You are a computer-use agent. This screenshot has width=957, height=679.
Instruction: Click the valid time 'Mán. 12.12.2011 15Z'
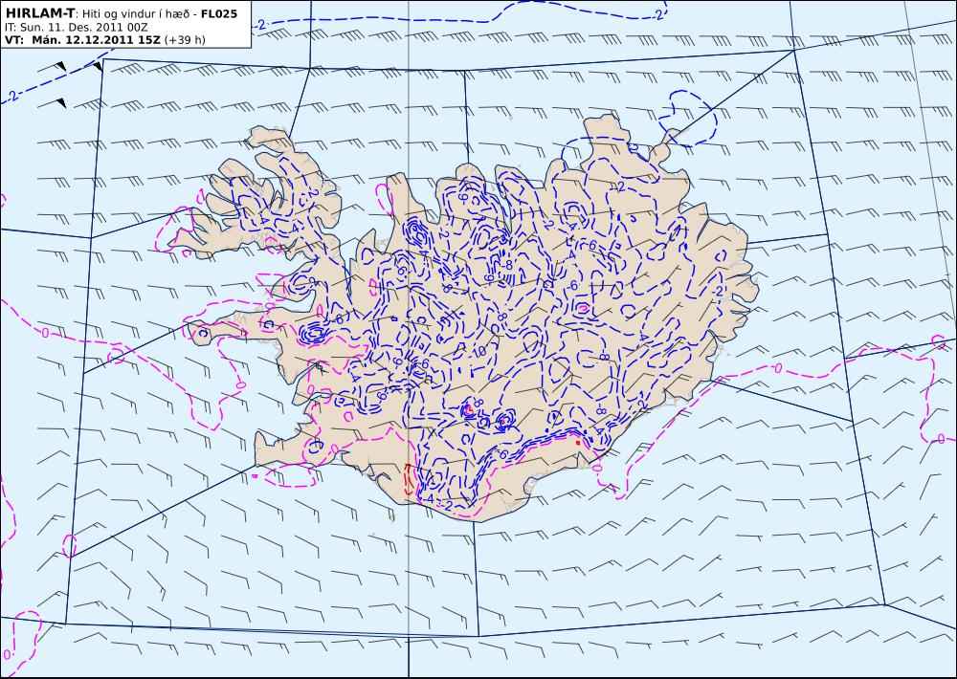coord(96,40)
